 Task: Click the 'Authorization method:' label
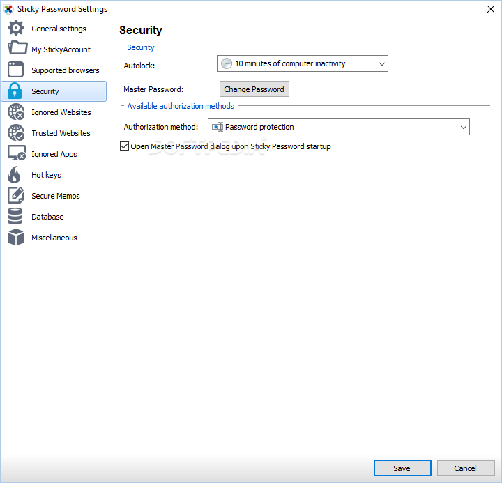[x=161, y=127]
